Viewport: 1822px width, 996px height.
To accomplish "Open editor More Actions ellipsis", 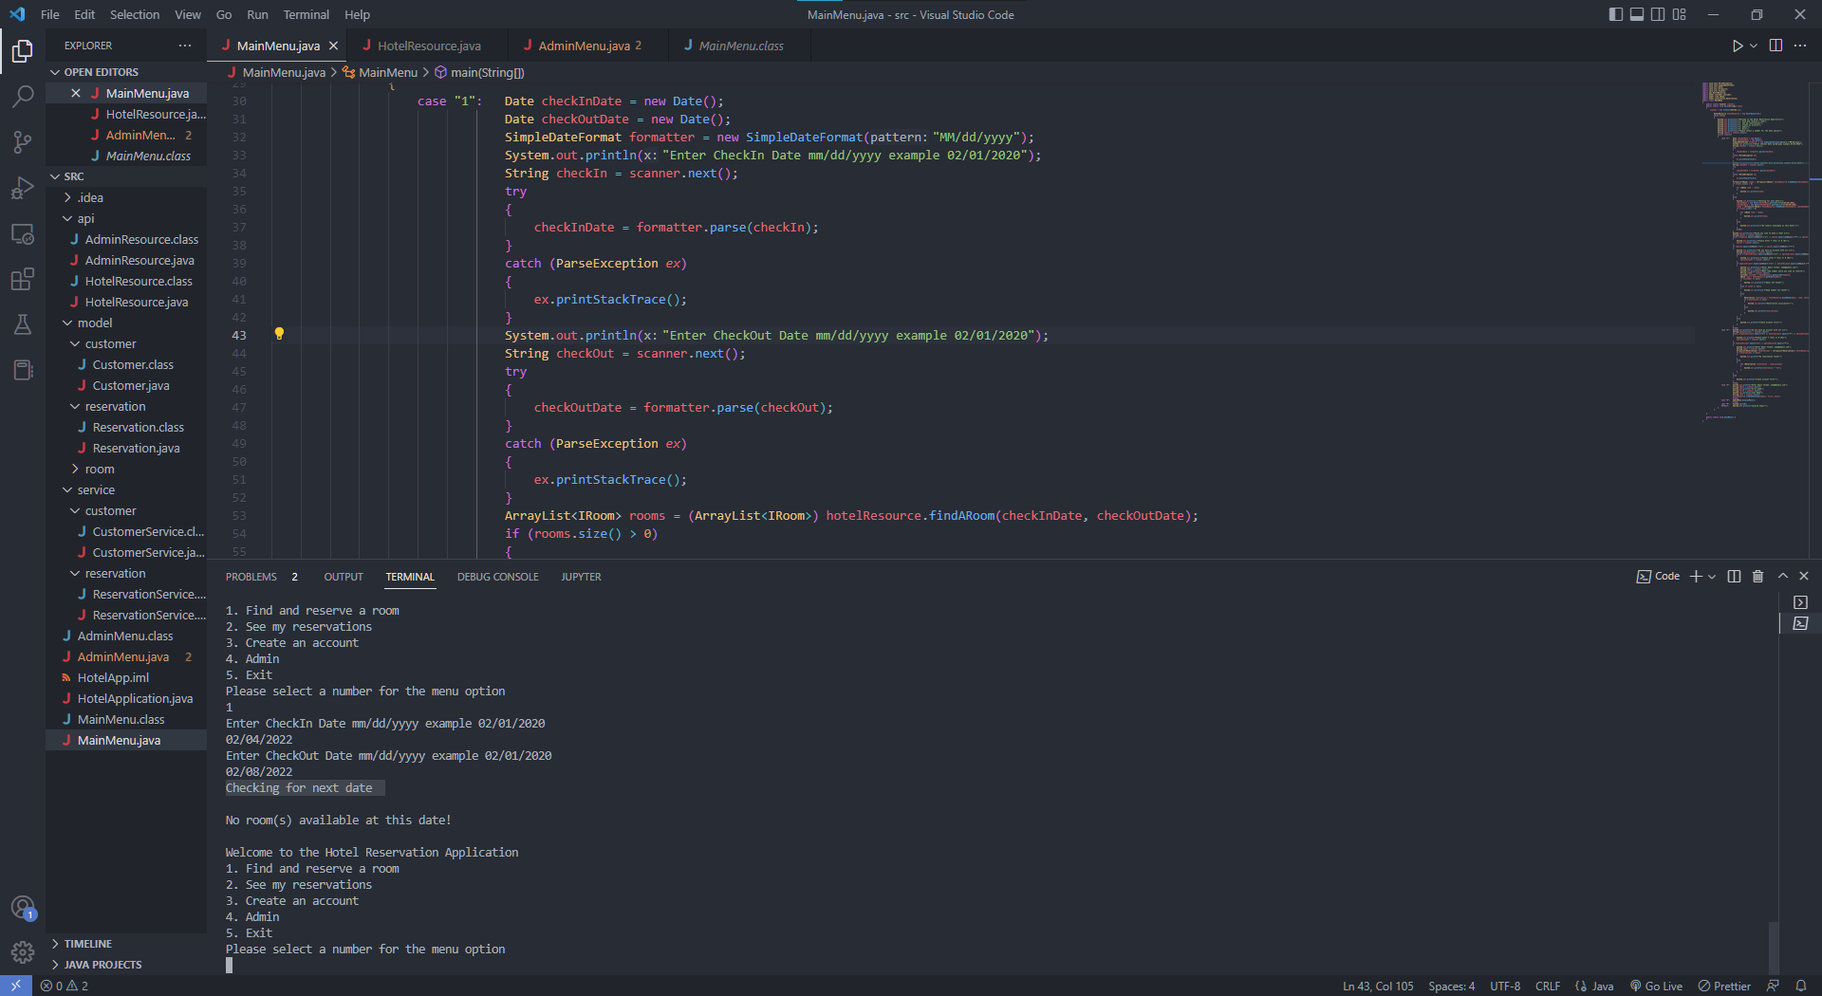I will (1800, 46).
